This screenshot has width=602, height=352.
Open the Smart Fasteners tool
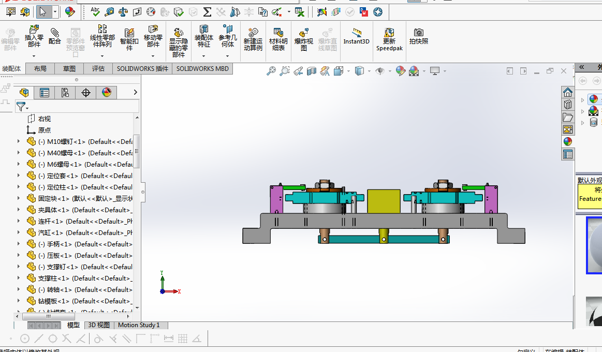(x=129, y=39)
